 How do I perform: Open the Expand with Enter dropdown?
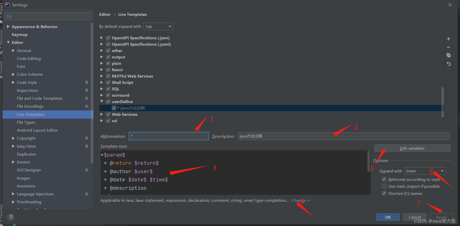click(425, 171)
